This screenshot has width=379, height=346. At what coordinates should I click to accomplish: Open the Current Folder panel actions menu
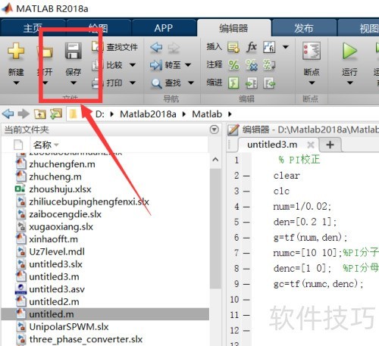pyautogui.click(x=215, y=129)
